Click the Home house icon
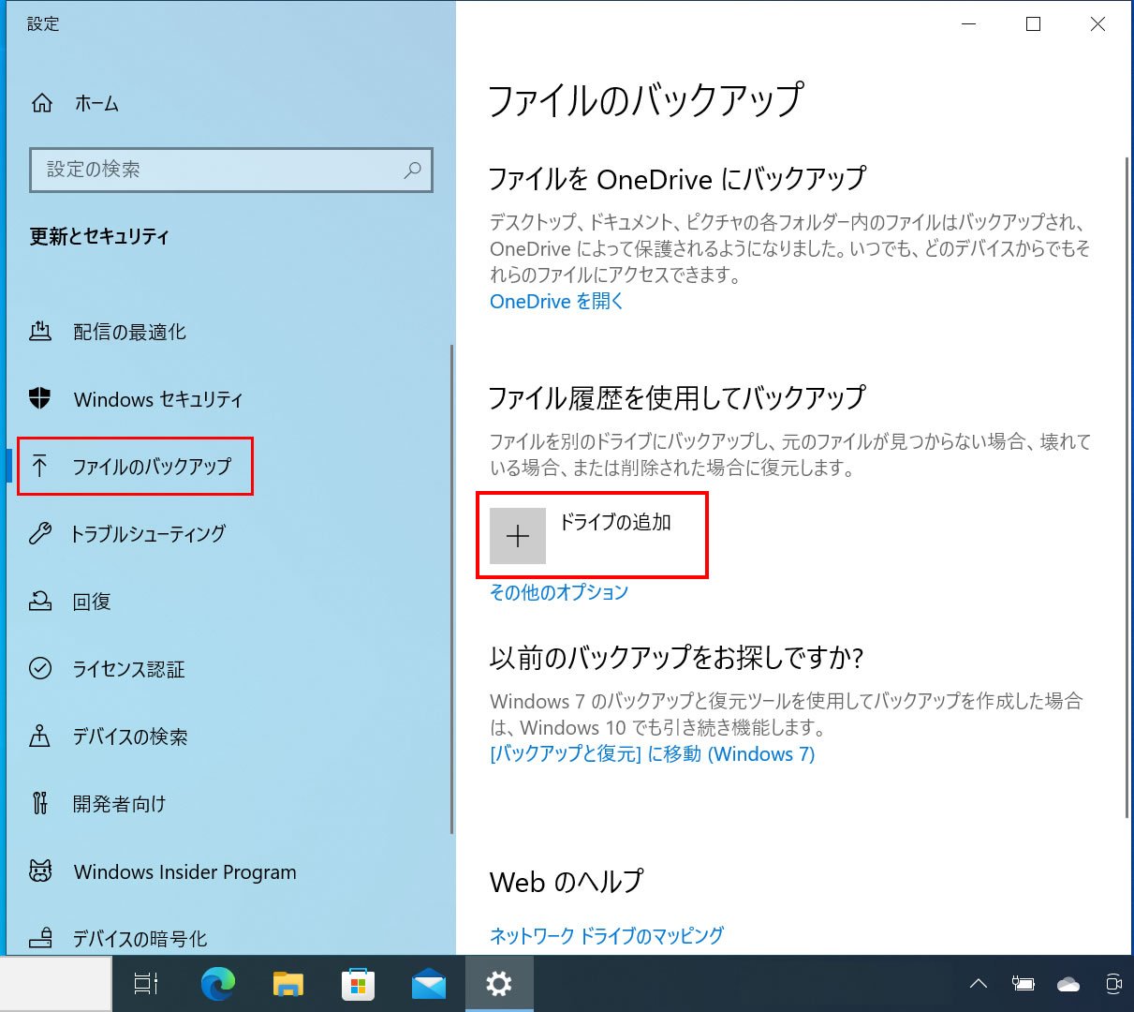The image size is (1134, 1012). [x=42, y=103]
